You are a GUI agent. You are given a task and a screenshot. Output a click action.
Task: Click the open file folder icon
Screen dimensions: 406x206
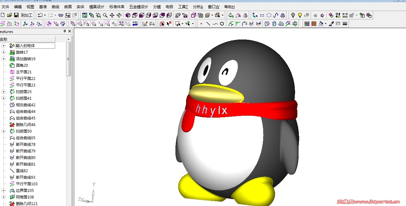9,15
